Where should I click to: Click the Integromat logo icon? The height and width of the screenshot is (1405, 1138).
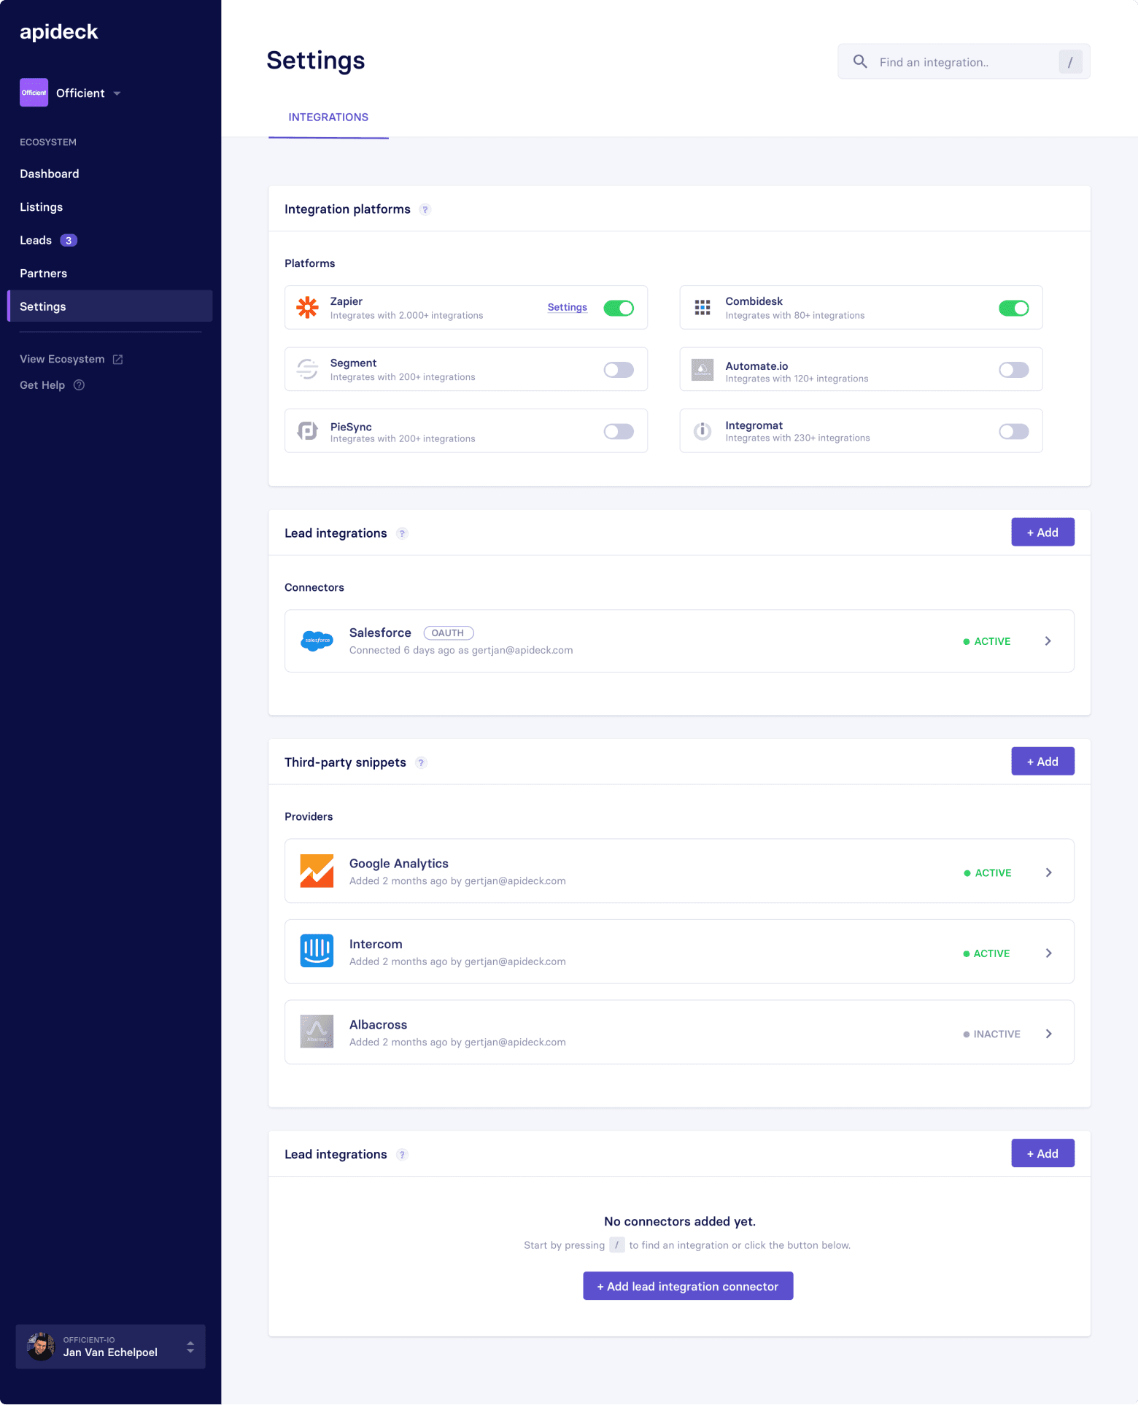click(702, 431)
